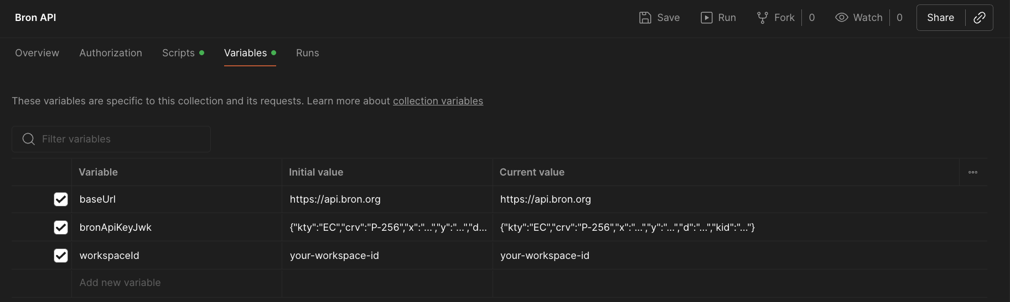Click the watch count number

(899, 18)
